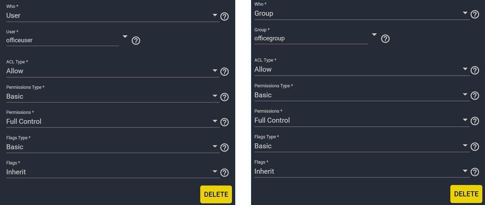Expand the officegroup dropdown arrow

click(374, 35)
